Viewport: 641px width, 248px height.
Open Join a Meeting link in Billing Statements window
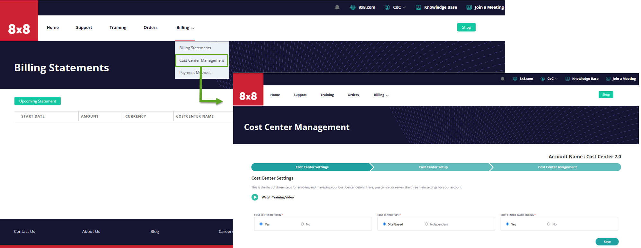(x=489, y=7)
